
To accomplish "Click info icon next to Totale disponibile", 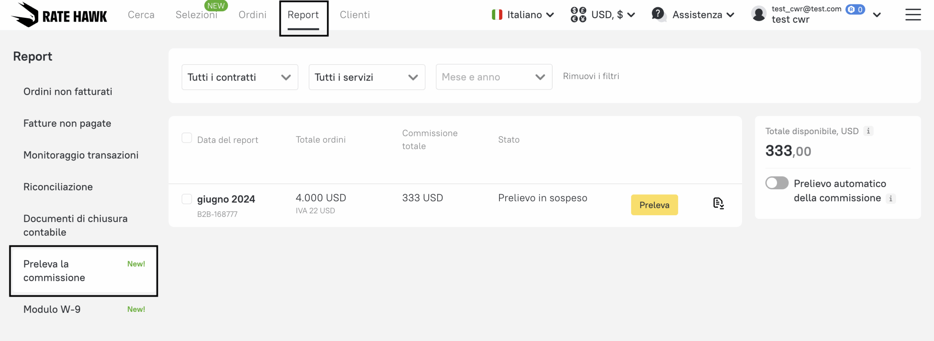I will click(x=868, y=131).
